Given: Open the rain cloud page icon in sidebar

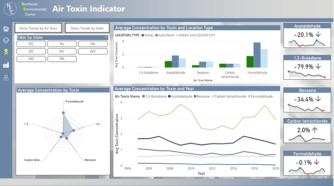Looking at the screenshot, I should (6, 40).
